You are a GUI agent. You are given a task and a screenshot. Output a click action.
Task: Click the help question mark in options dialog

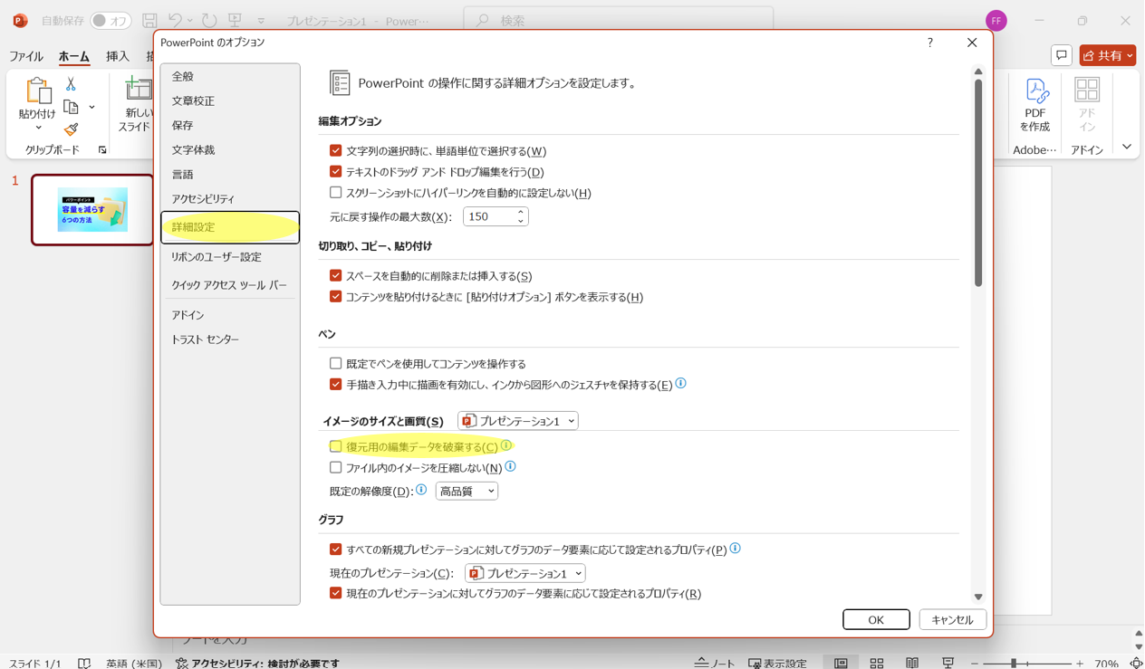pyautogui.click(x=930, y=43)
